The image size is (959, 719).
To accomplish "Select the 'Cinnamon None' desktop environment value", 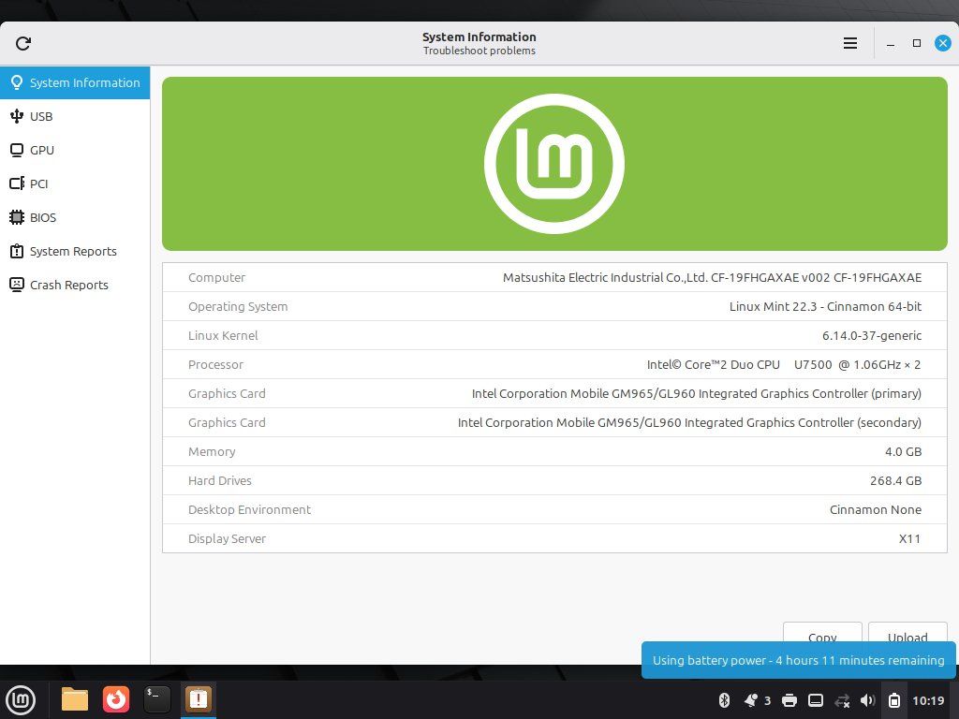I will [x=876, y=510].
